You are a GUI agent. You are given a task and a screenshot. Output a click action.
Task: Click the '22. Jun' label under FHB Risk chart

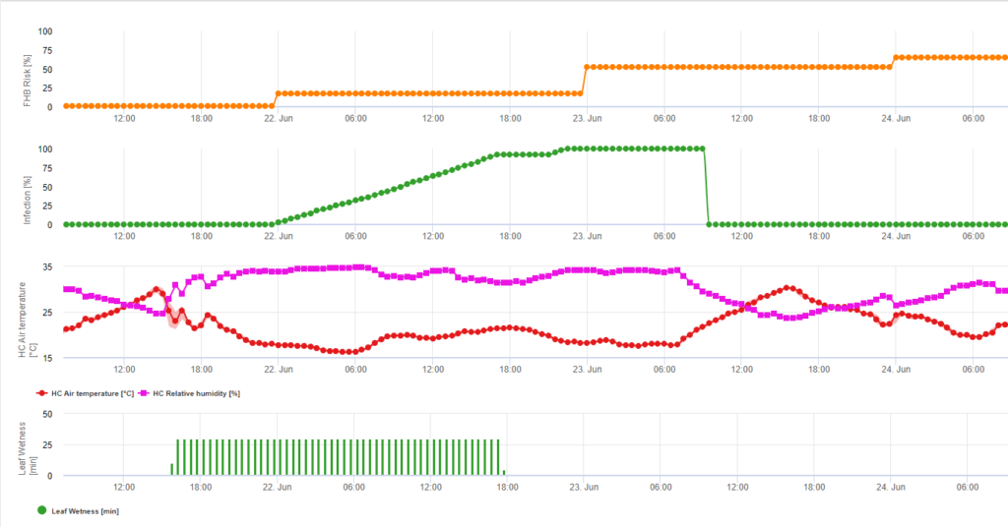[x=279, y=119]
